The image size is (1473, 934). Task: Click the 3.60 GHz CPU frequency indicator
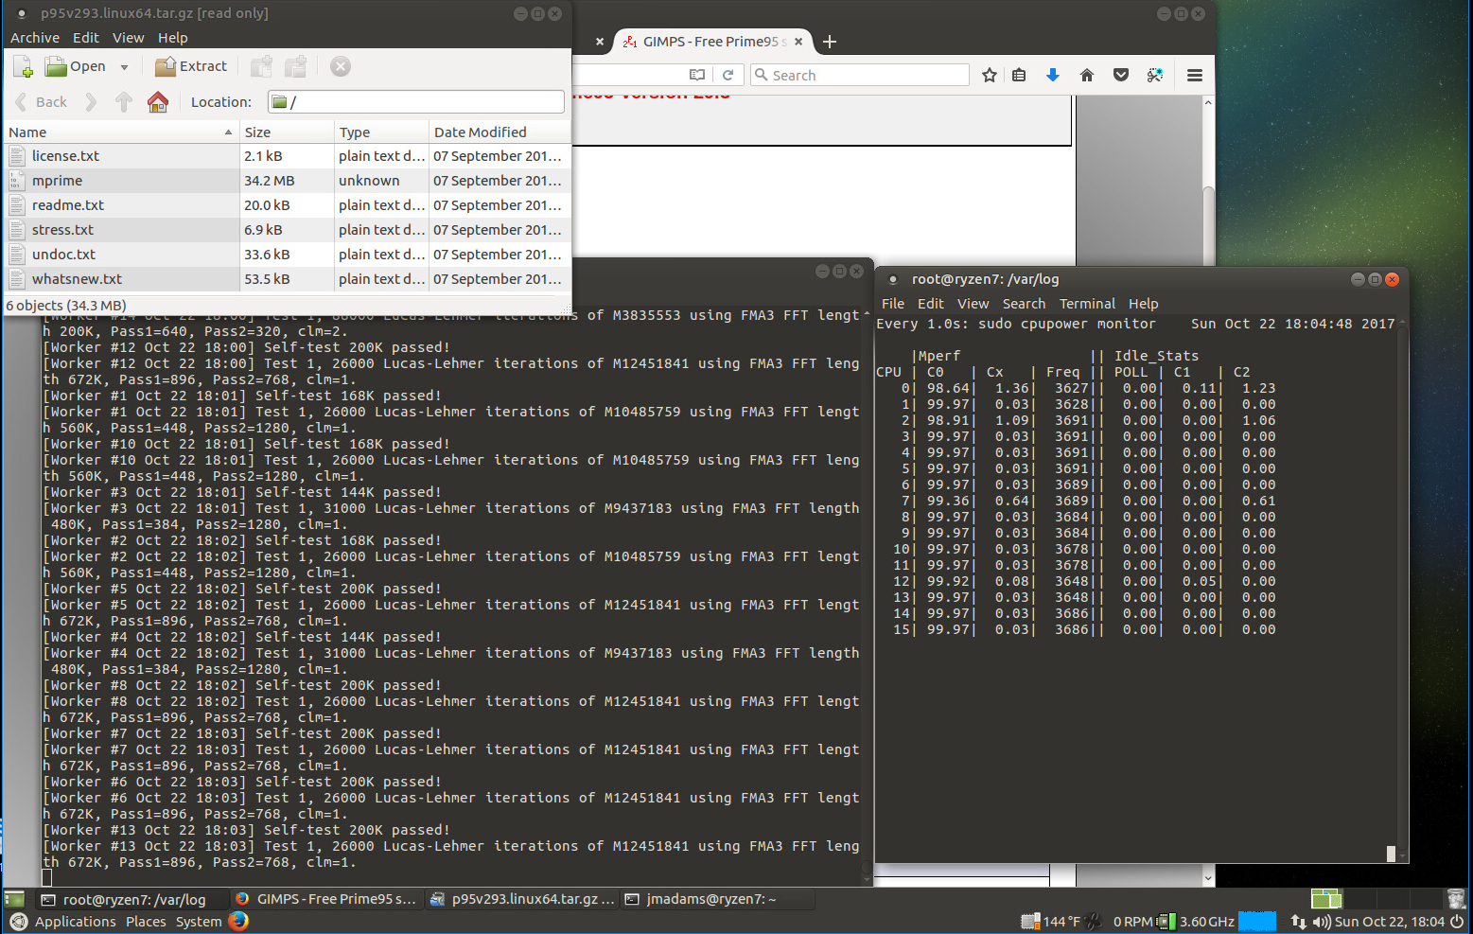1197,922
